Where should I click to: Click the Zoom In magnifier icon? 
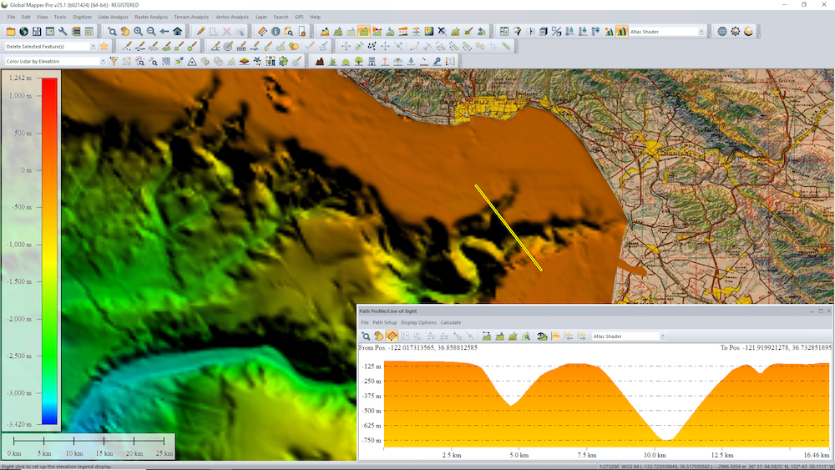coord(139,32)
